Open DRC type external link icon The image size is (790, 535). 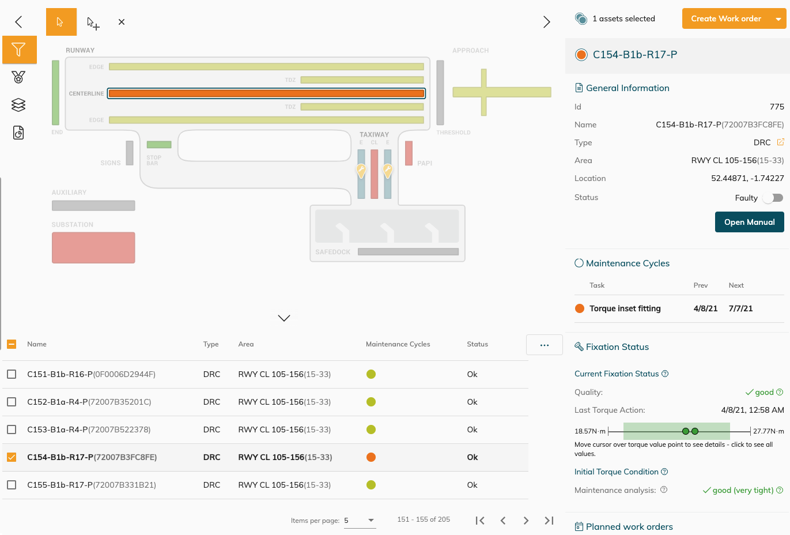[x=780, y=142]
